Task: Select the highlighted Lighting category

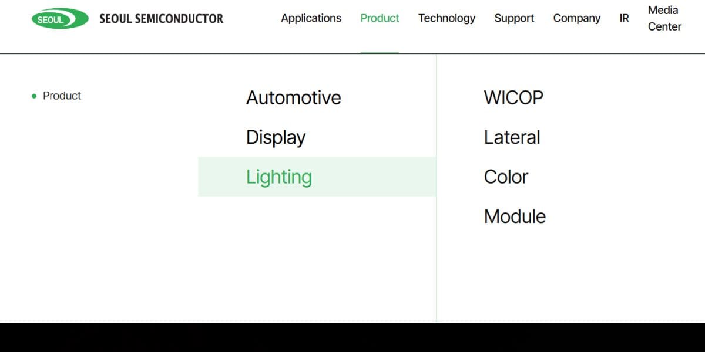Action: [279, 177]
